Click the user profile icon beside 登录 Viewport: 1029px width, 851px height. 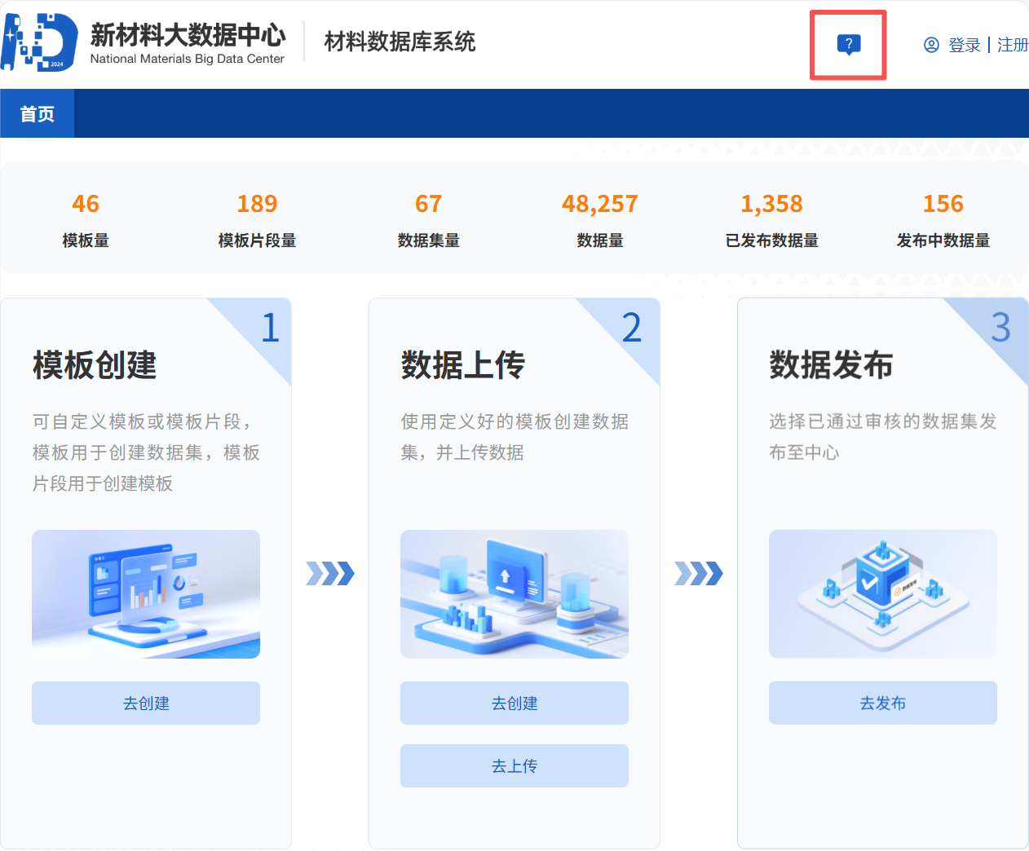pos(931,45)
